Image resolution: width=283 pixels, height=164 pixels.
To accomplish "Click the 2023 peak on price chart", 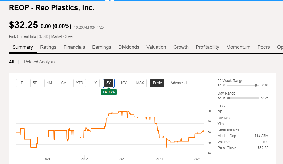I will (128, 111).
